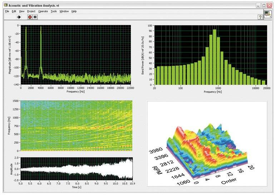
Task: Click the tallest bar in the octave band chart
Action: click(215, 57)
